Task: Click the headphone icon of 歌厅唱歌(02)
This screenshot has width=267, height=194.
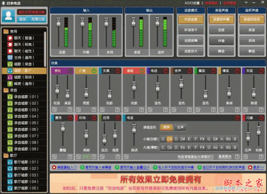Action: coord(10,169)
